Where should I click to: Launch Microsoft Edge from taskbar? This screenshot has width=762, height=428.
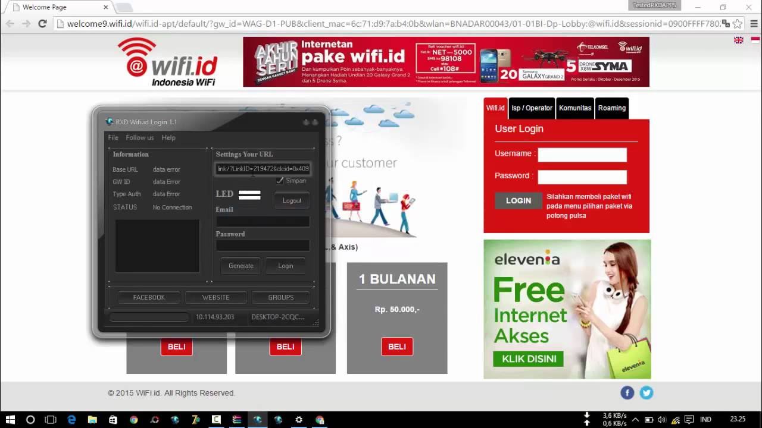click(x=72, y=420)
